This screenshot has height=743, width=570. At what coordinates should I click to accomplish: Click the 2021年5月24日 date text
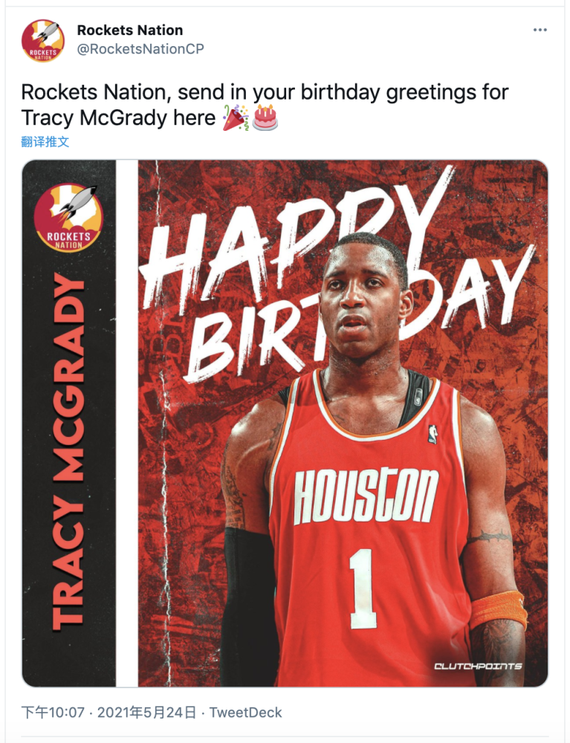click(x=146, y=713)
